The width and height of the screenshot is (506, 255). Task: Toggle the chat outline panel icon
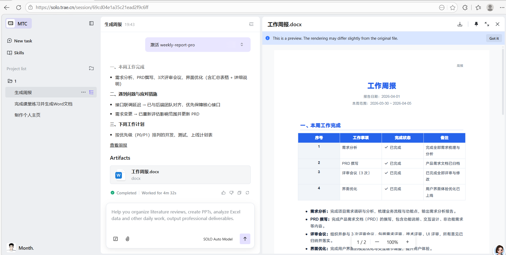251,24
